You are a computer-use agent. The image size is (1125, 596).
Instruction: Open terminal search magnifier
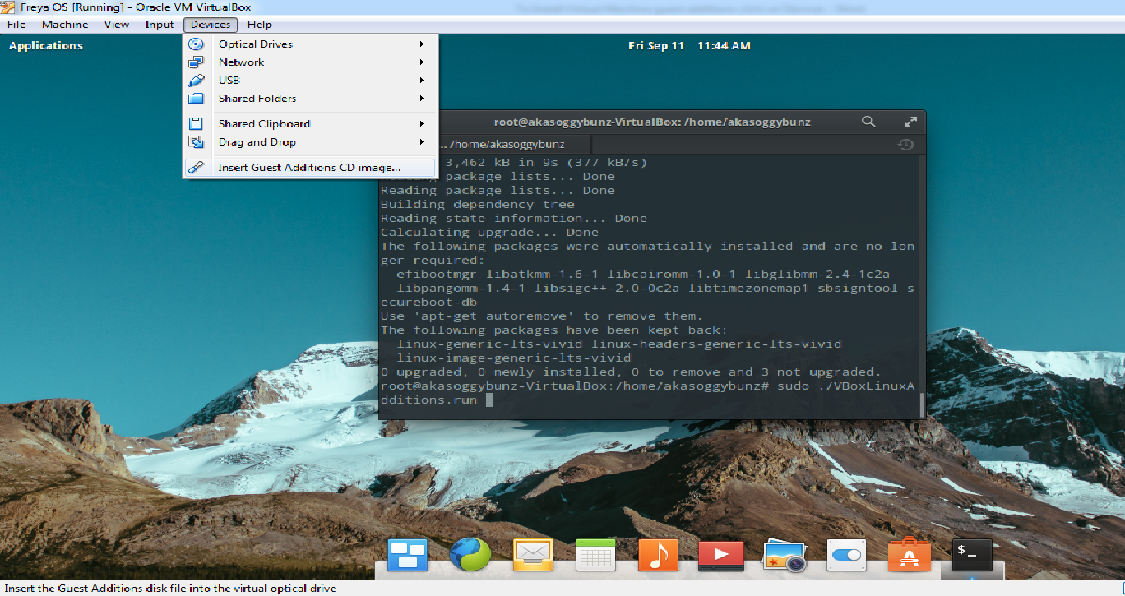pyautogui.click(x=868, y=122)
